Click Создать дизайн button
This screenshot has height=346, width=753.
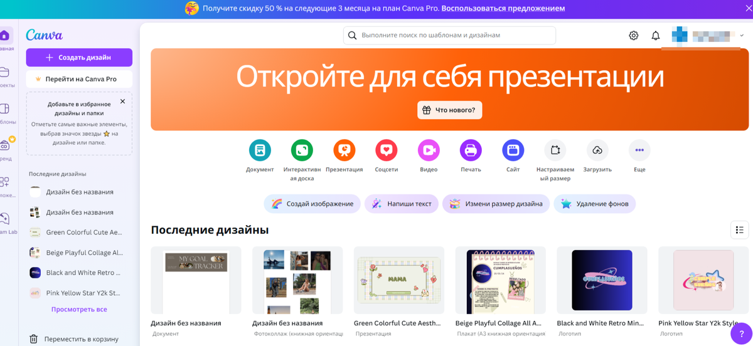coord(79,57)
